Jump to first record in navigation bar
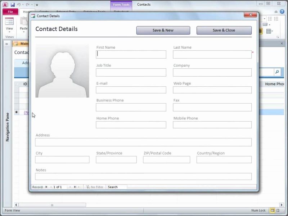Viewport: 288px width, 216px height. 46,187
